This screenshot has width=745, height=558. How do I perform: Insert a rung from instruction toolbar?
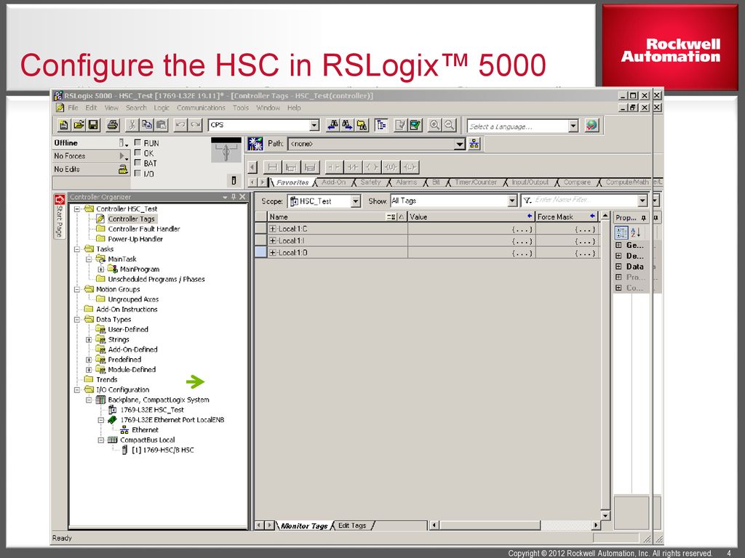coord(272,167)
